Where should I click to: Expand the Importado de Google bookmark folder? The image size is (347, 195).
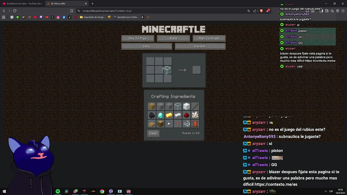pos(92,17)
